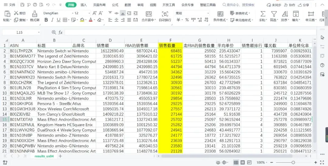This screenshot has width=328, height=166.
Task: Open the 文件 file menu
Action: pyautogui.click(x=10, y=5)
